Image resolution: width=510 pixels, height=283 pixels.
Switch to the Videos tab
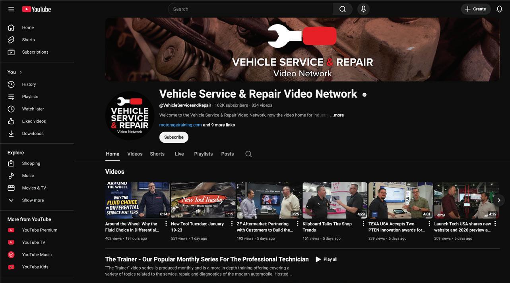tap(135, 154)
